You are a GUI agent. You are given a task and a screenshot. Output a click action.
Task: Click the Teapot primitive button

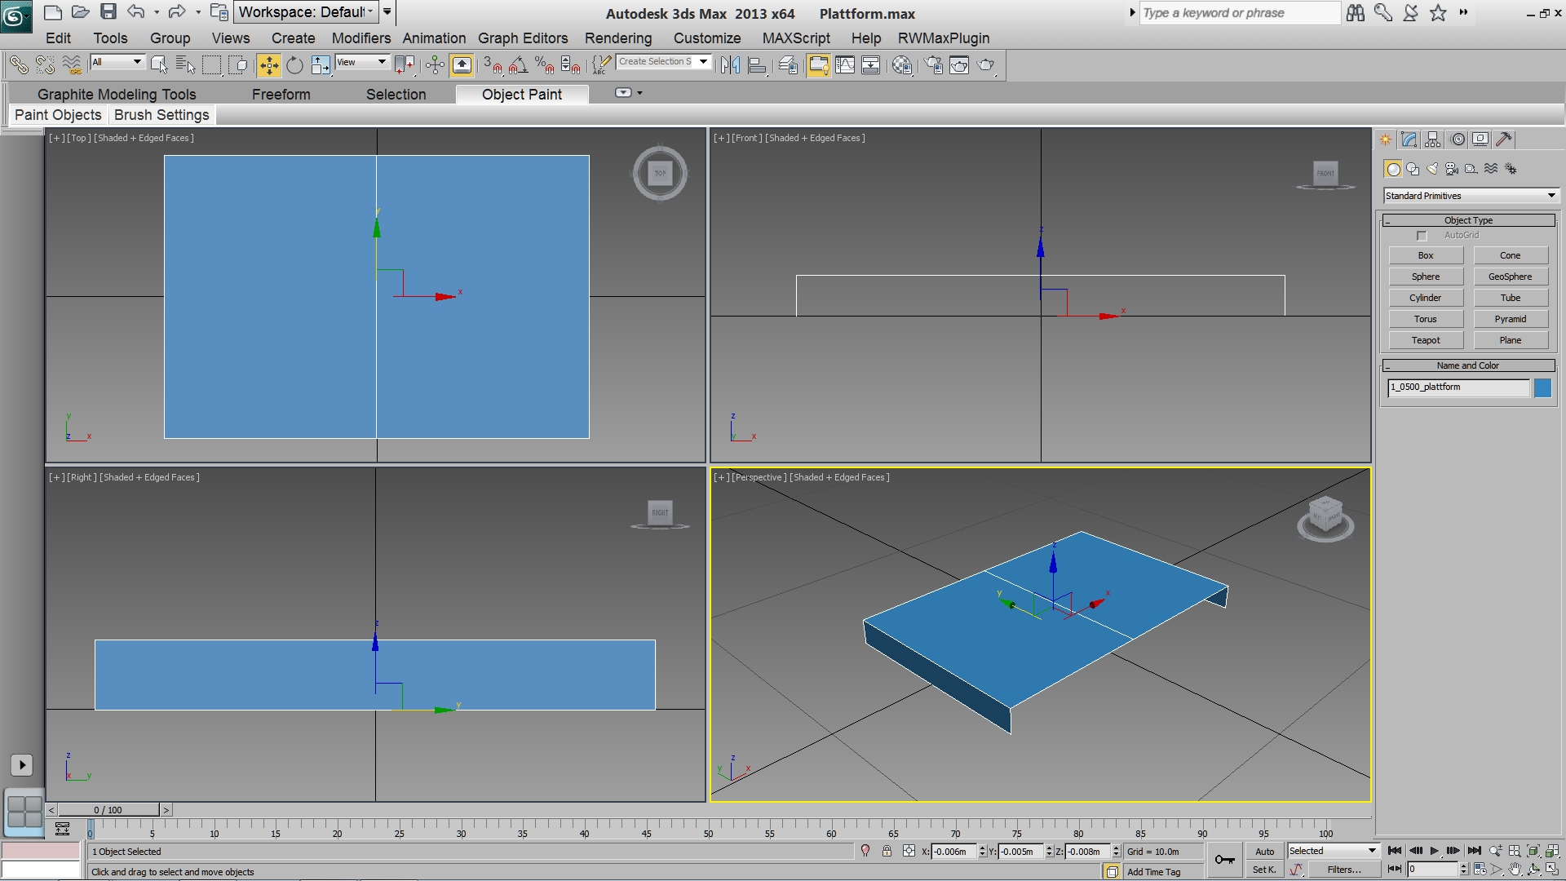click(1425, 340)
